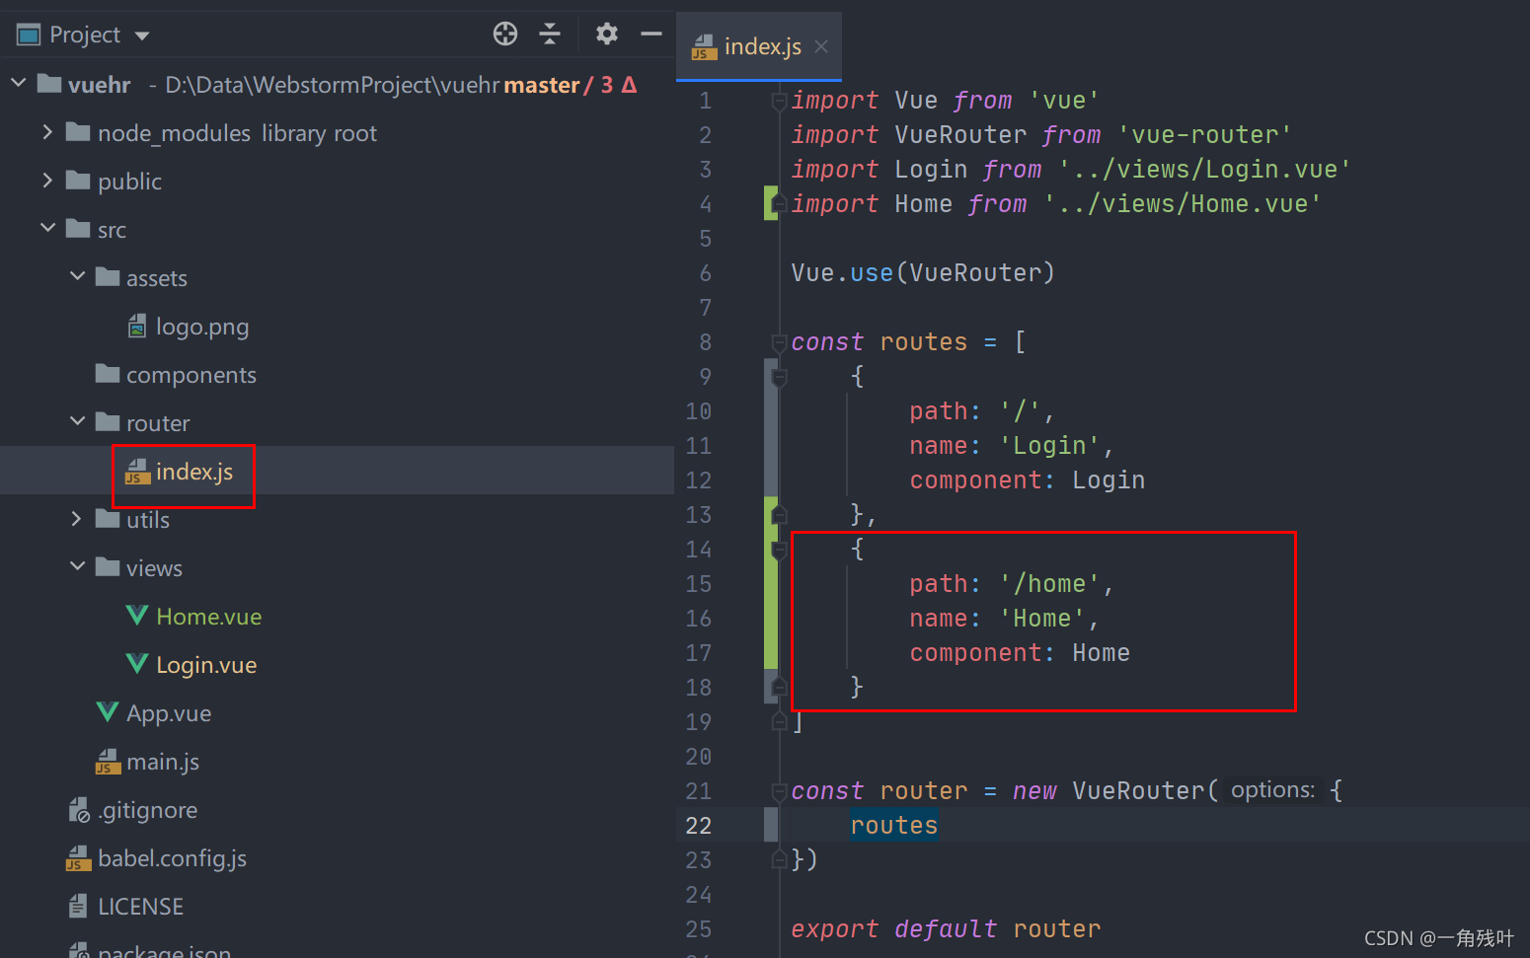Click the Login.vue Vue file icon
This screenshot has height=958, width=1530.
[137, 664]
